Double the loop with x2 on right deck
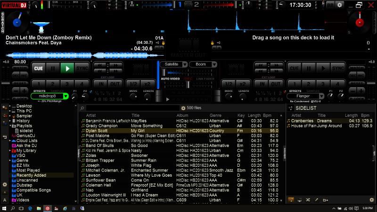Image resolution: width=377 pixels, height=212 pixels. pos(243,84)
